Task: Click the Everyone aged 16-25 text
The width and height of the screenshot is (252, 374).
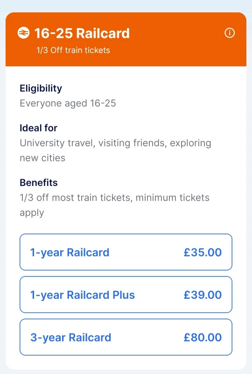Action: coord(68,103)
